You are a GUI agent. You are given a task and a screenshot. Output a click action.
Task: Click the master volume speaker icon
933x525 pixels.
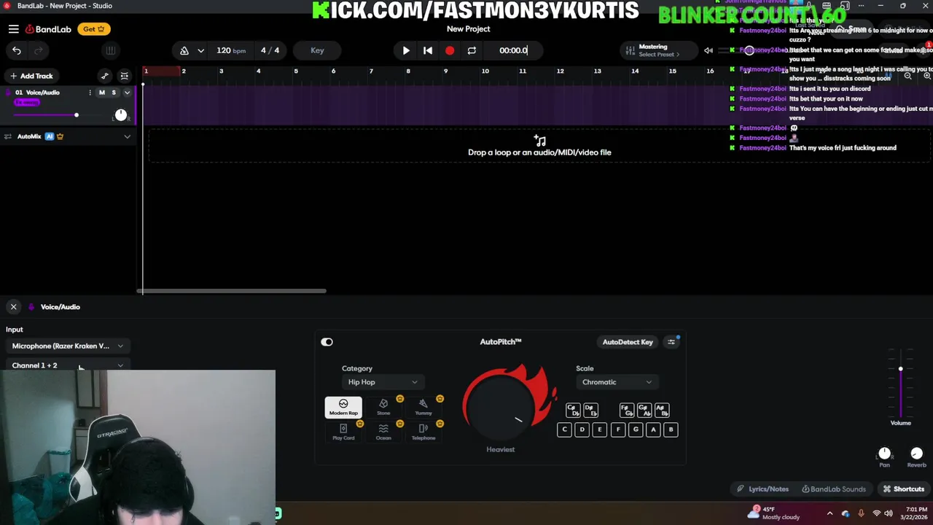pos(708,50)
